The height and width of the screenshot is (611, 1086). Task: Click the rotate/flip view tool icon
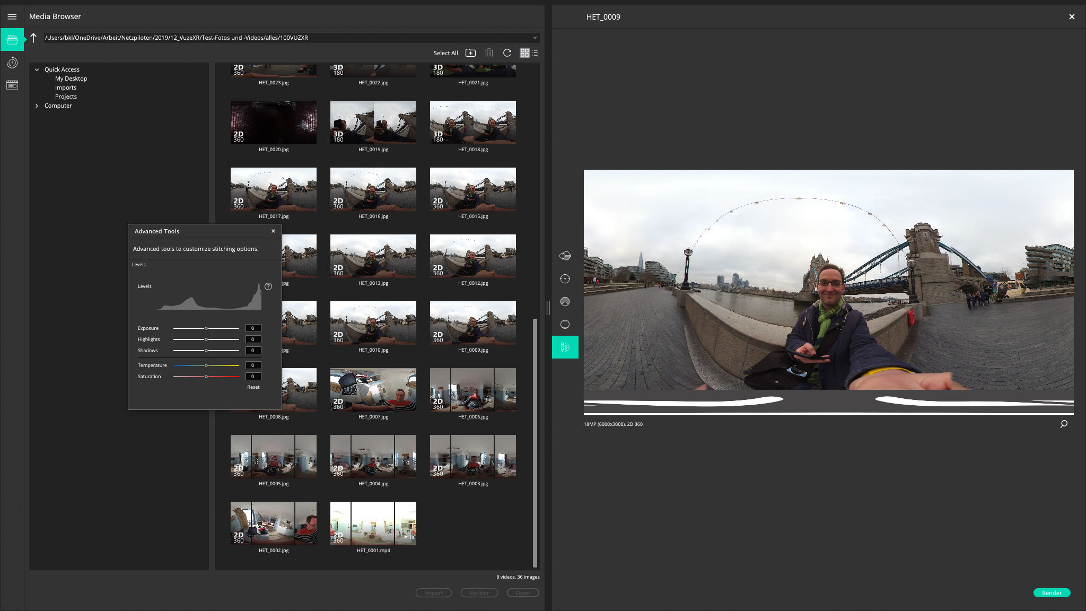(x=565, y=256)
